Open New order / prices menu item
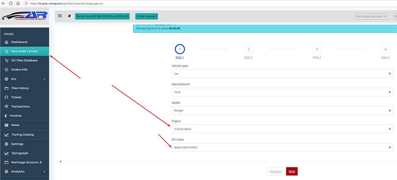This screenshot has width=397, height=180. pyautogui.click(x=25, y=51)
